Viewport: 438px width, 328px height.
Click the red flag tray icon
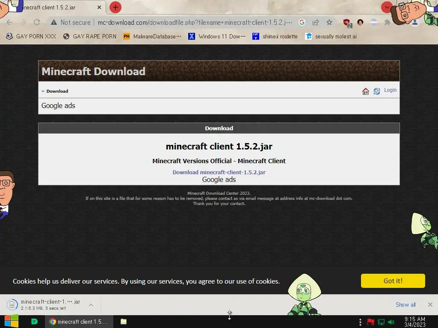[x=371, y=322]
